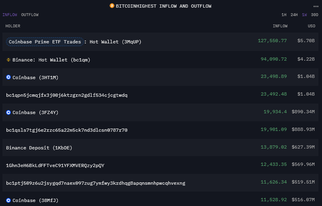Click USD value $5.70B
Image resolution: width=322 pixels, height=206 pixels.
coord(306,41)
